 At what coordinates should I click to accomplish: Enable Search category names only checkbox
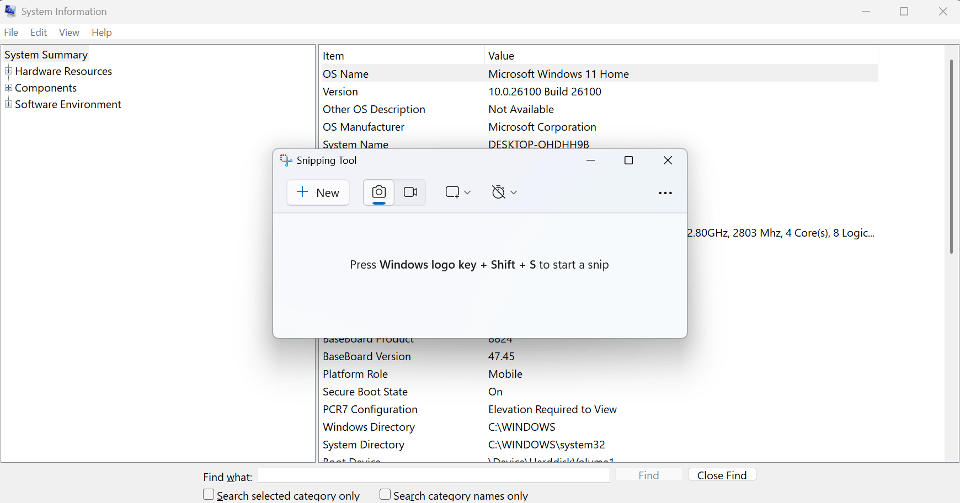385,495
